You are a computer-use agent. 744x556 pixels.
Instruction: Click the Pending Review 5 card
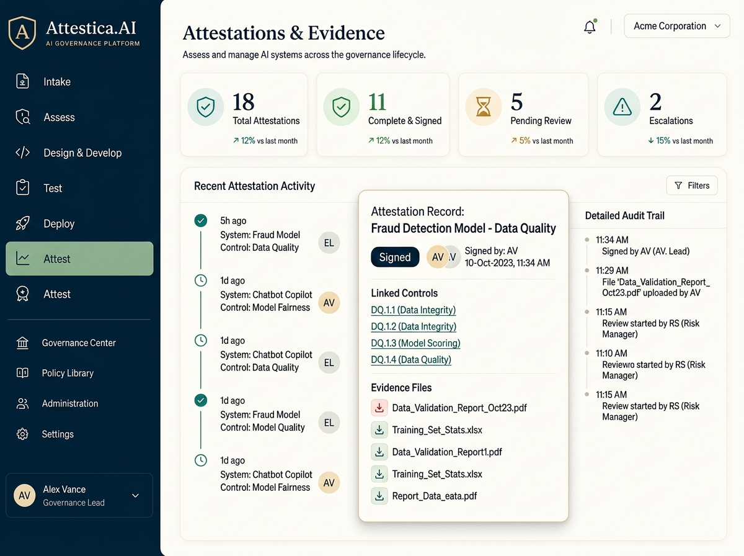click(x=522, y=114)
